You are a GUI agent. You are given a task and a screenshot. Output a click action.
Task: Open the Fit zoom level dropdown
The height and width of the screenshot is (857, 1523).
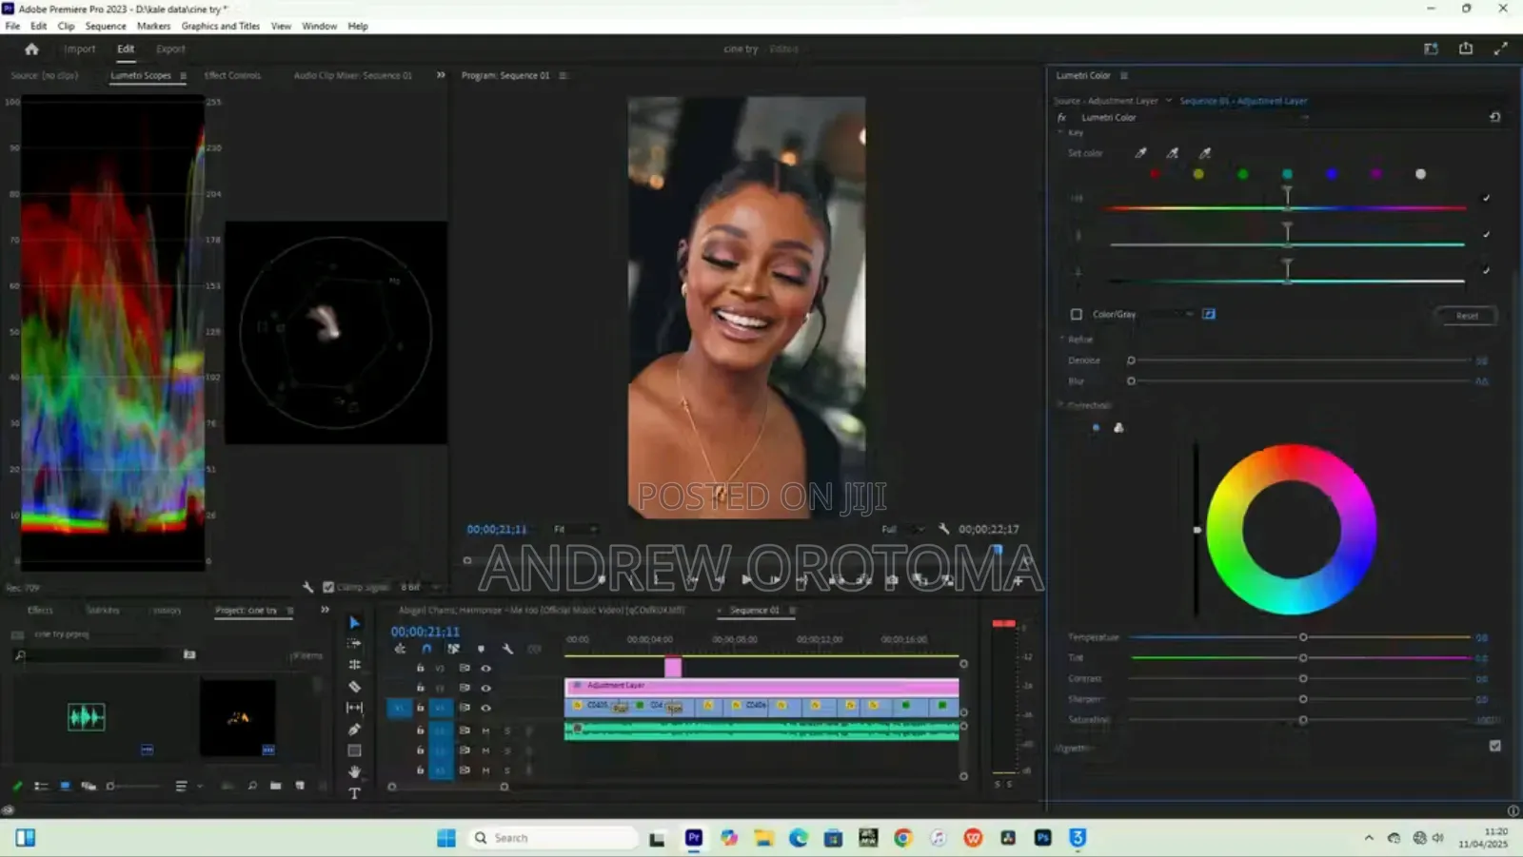coord(575,529)
